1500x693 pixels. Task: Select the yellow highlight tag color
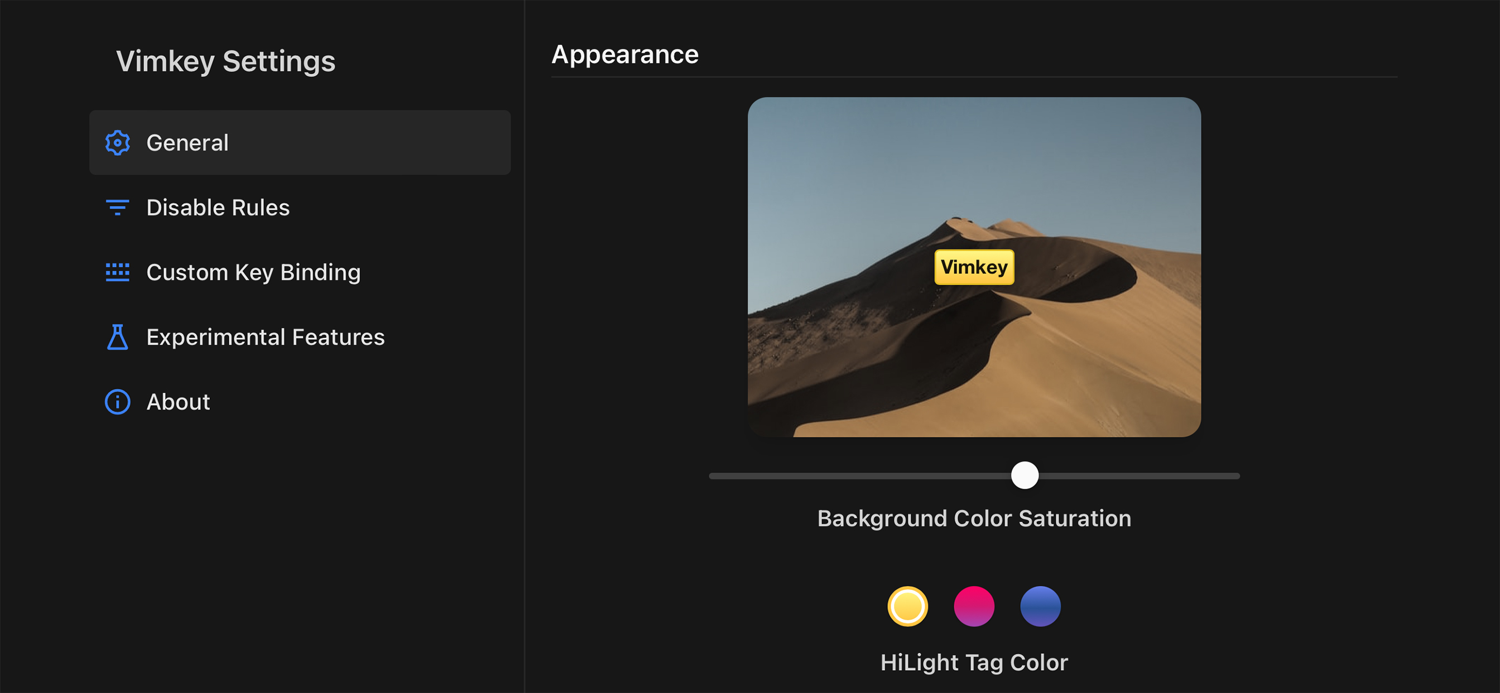(908, 606)
